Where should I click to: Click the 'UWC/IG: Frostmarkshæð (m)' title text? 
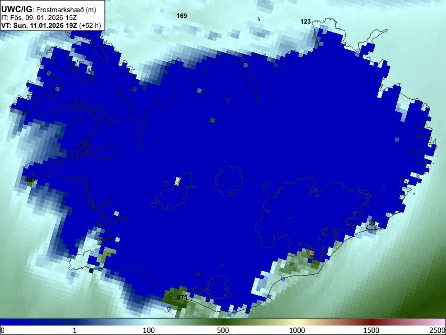pos(49,9)
